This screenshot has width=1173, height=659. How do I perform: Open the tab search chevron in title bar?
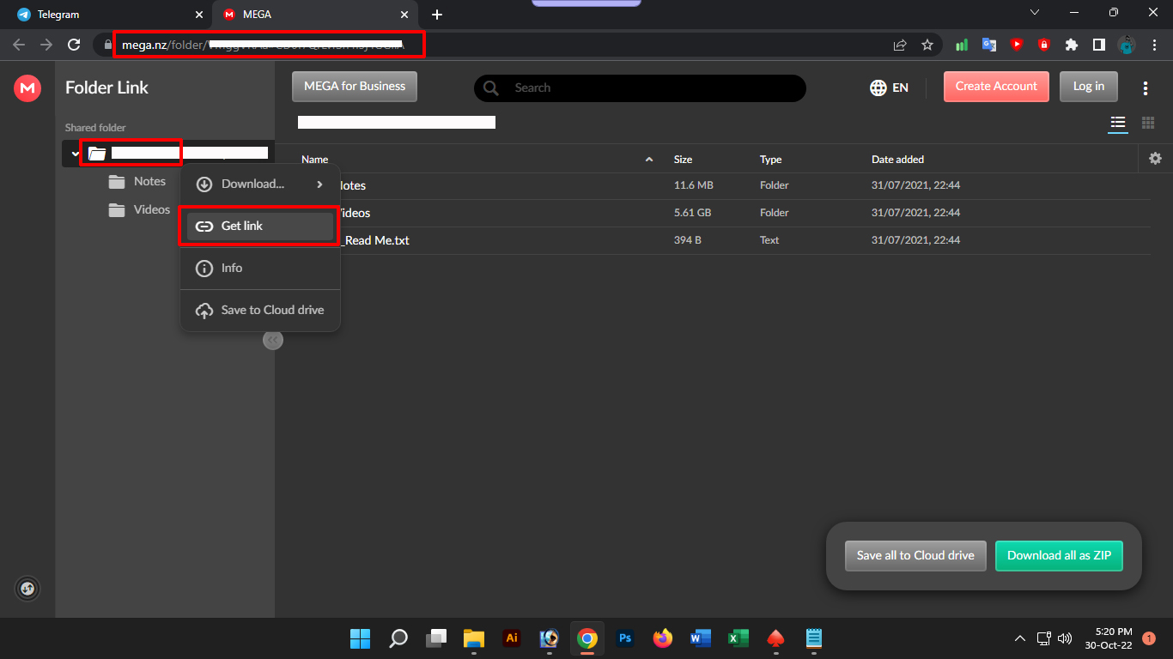coord(1034,13)
